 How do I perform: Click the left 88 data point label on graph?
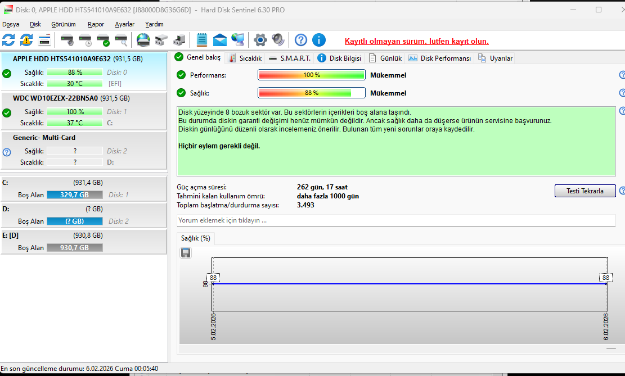tap(213, 278)
